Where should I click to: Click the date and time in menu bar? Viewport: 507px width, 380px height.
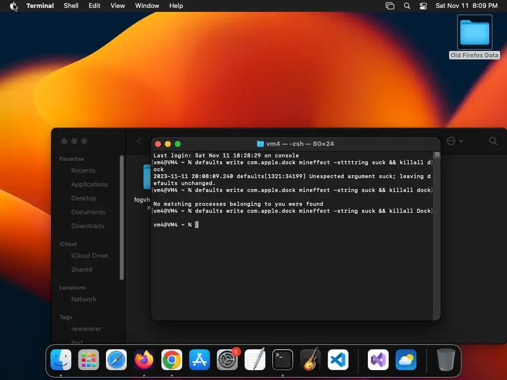pyautogui.click(x=466, y=6)
